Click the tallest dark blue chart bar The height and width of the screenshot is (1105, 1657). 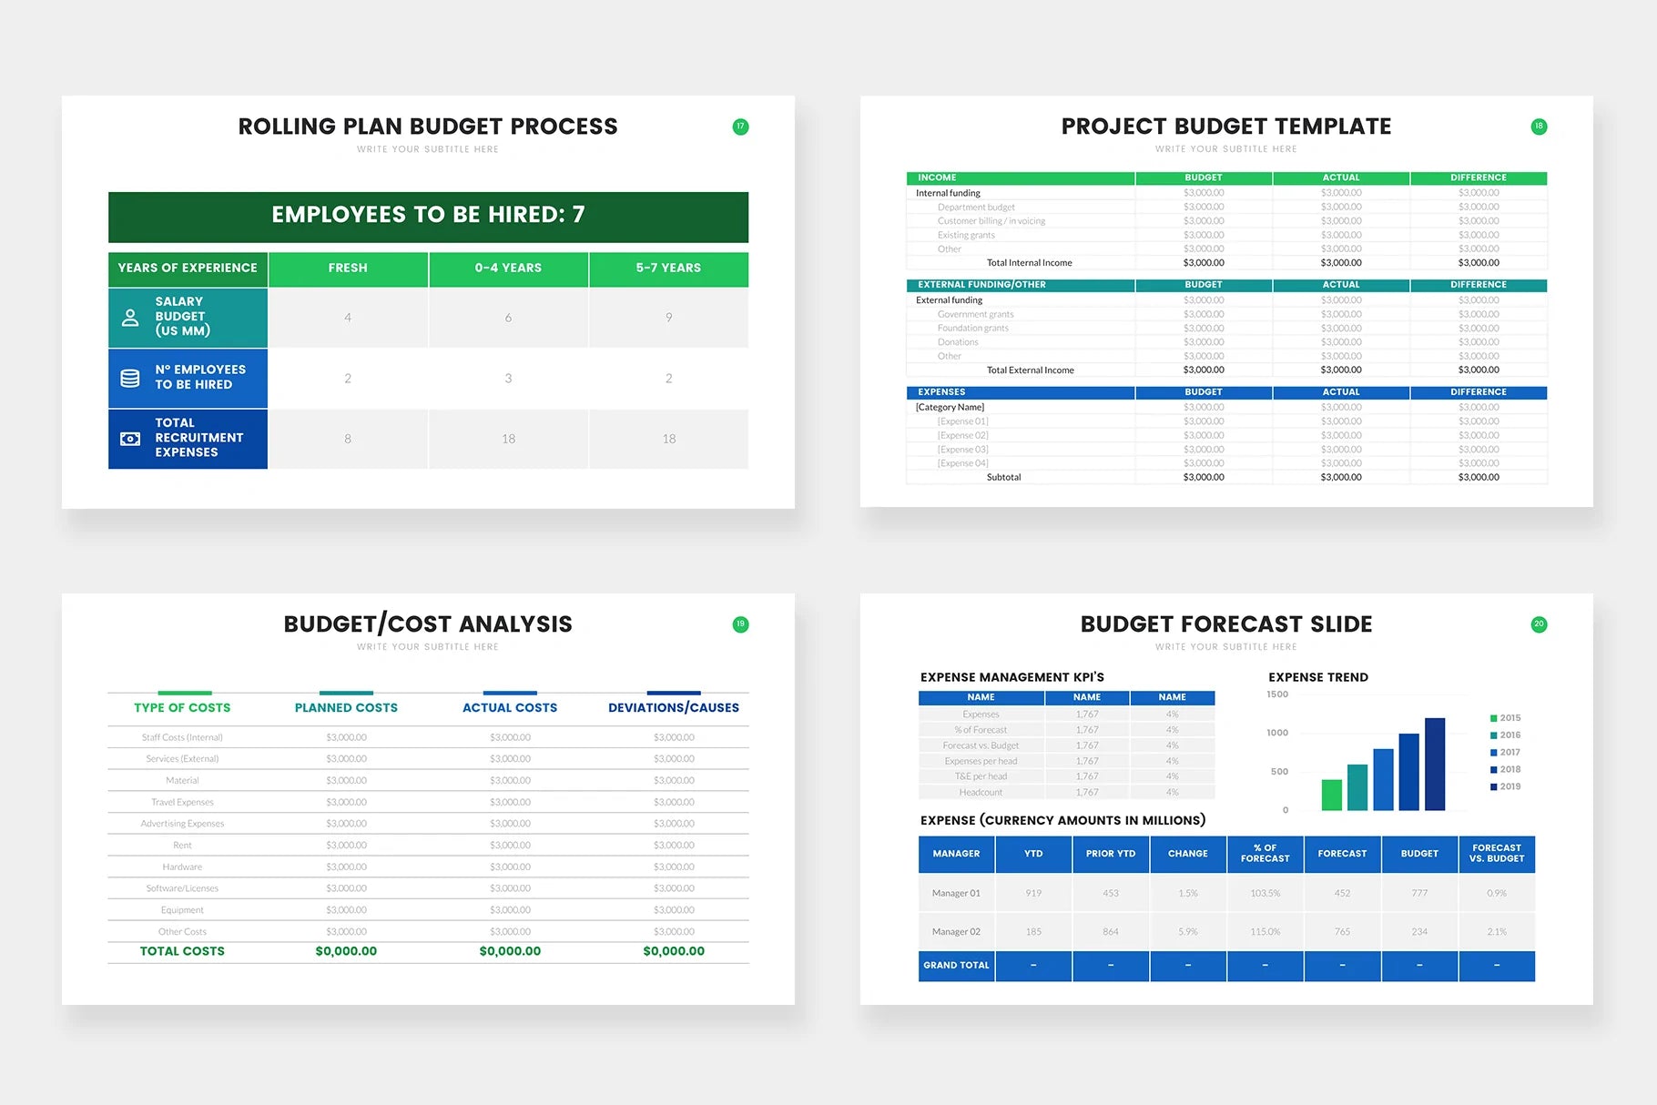[x=1435, y=764]
